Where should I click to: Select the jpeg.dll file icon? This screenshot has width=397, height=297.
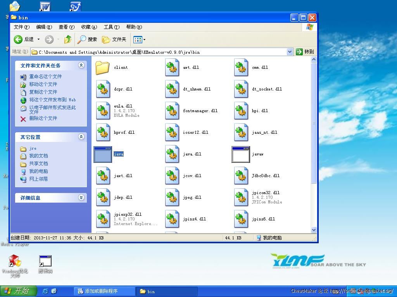pos(172,198)
